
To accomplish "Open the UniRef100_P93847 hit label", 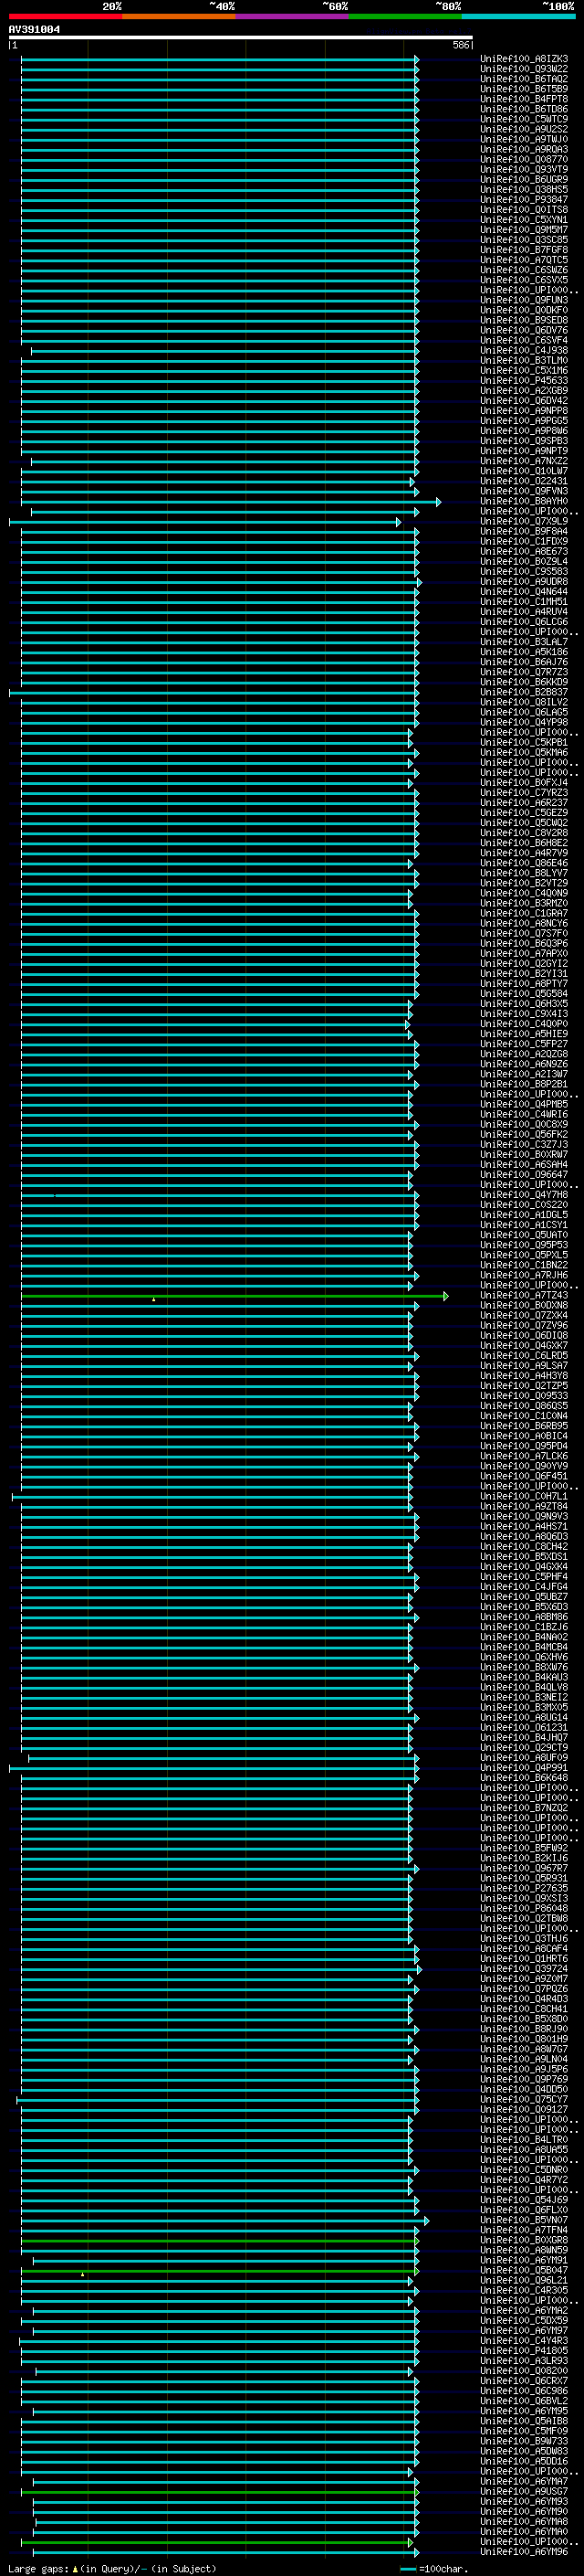I will 524,200.
